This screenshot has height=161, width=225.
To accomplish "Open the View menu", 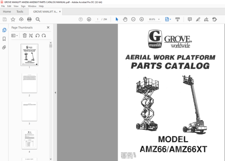I will (16, 6).
